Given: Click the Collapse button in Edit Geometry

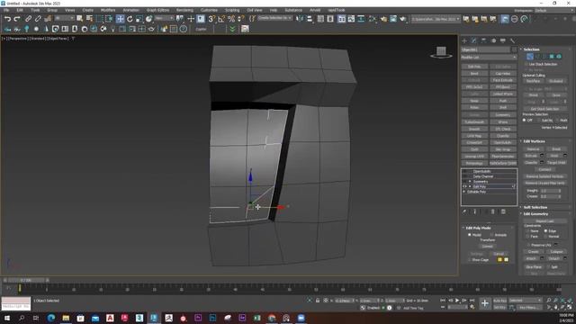Looking at the screenshot, I should [x=556, y=252].
